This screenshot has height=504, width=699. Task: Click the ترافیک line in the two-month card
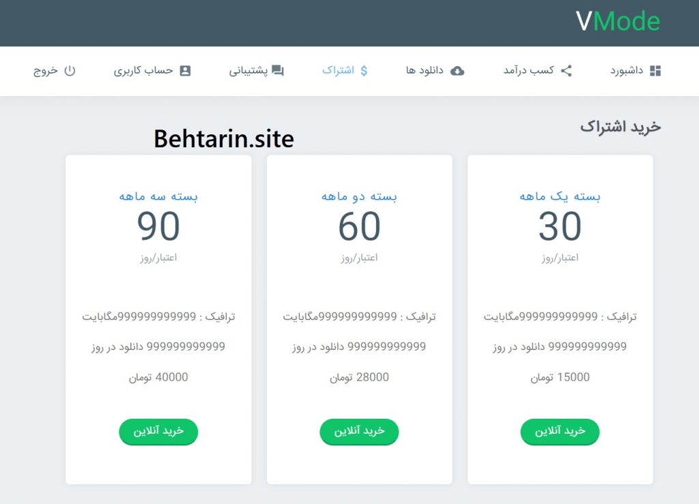359,316
